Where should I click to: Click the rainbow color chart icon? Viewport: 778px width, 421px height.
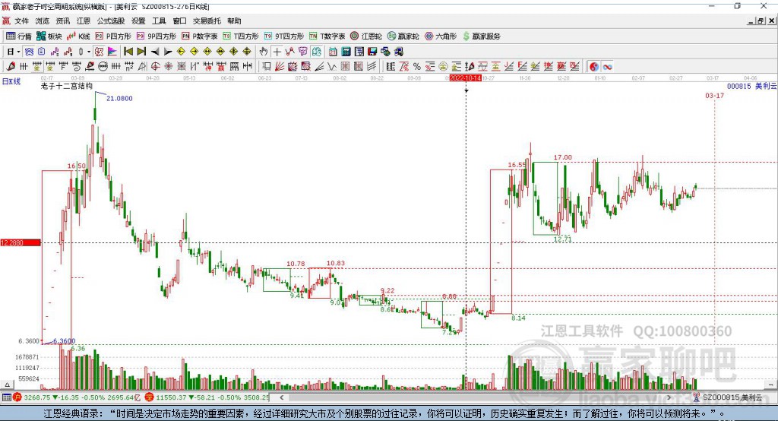pyautogui.click(x=112, y=52)
